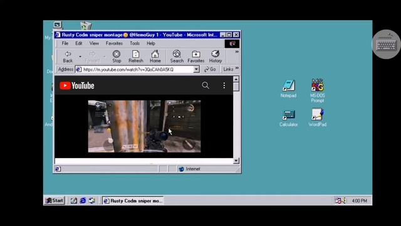The image size is (401, 226).
Task: Click the page icon in the status bar
Action: [58, 169]
